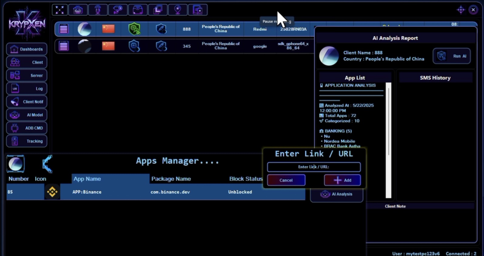Click Nordea Mobile in the banking list

pyautogui.click(x=339, y=141)
